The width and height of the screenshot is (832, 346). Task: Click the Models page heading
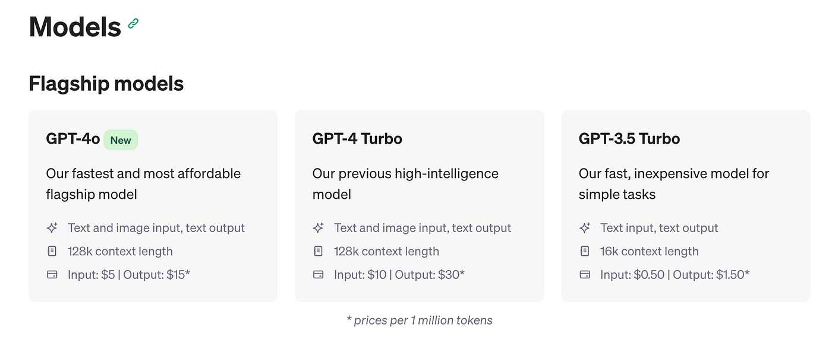[75, 27]
